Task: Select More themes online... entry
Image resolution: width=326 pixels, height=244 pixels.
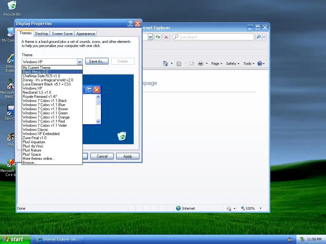Action: (x=52, y=159)
